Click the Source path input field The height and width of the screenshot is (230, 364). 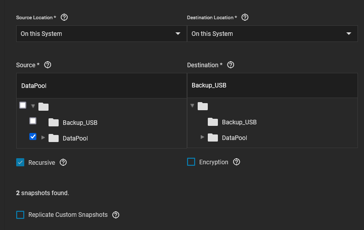101,85
